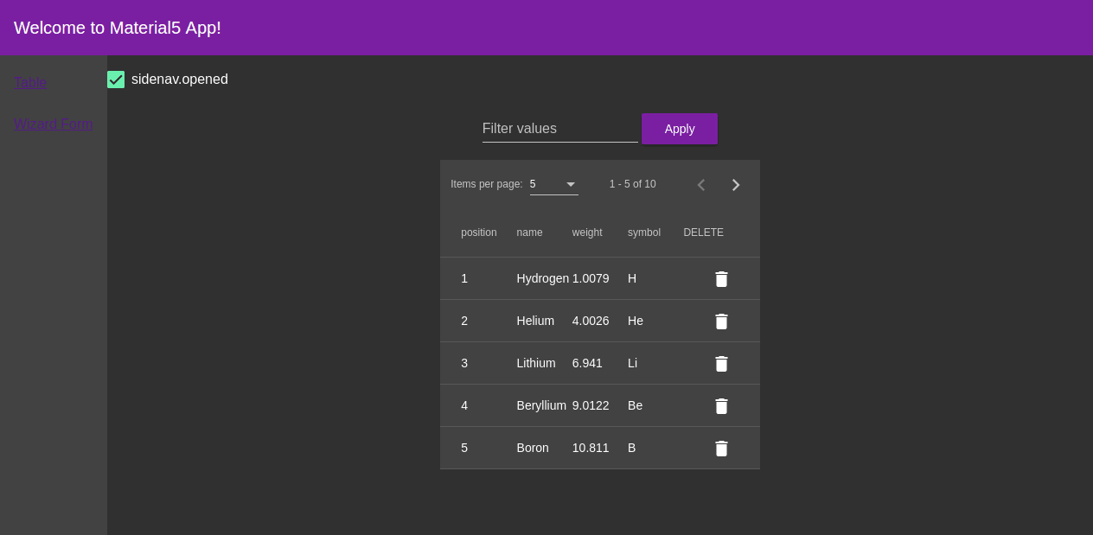
Task: Click the weight column header
Action: [x=587, y=232]
